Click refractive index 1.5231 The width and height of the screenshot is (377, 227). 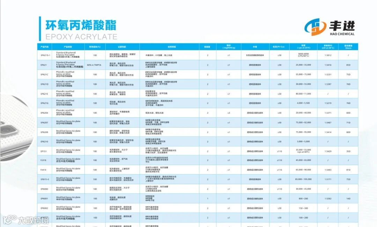(x=328, y=74)
